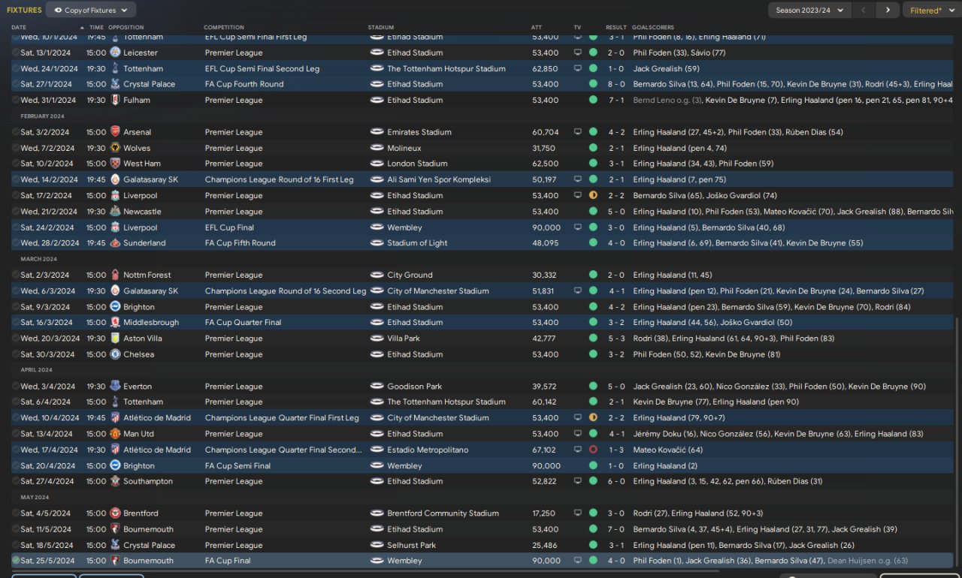Sort by the Att column header
Viewport: 962px width, 578px height.
[537, 28]
